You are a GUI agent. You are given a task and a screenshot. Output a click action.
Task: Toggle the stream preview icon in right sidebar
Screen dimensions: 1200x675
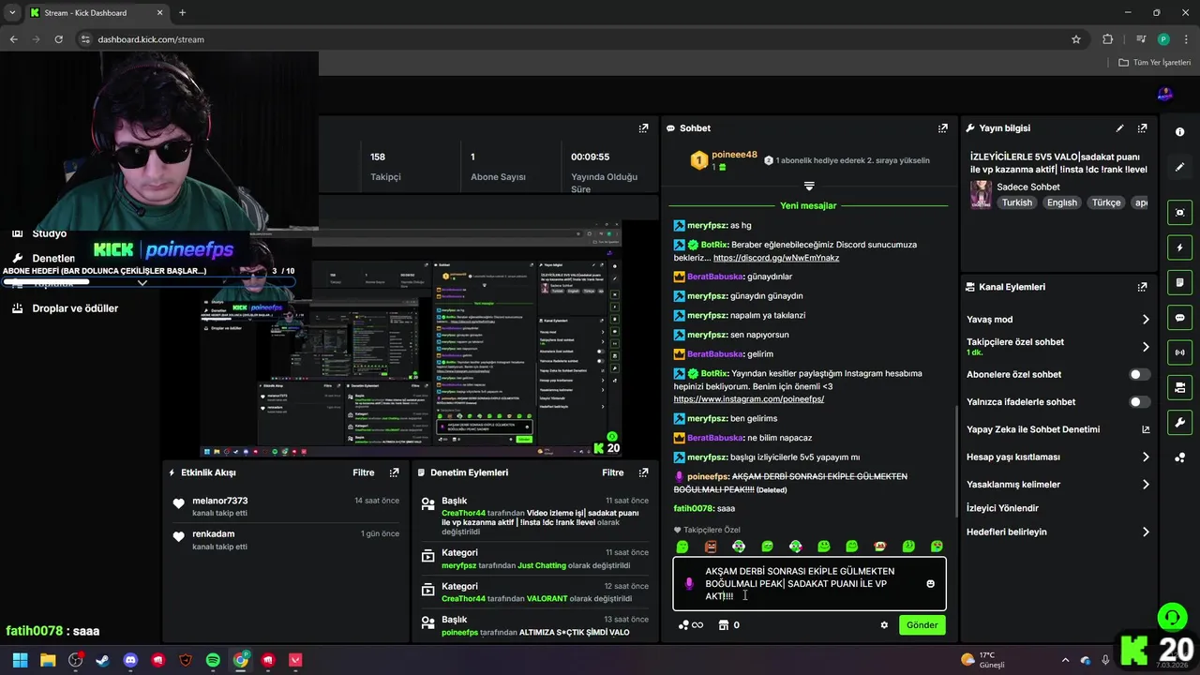(x=1179, y=213)
